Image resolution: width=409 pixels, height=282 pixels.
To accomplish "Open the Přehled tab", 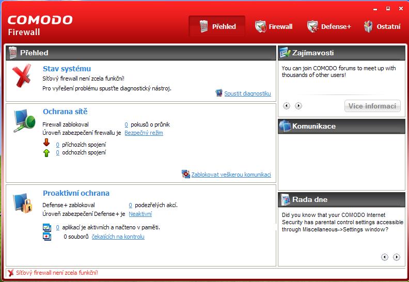I will (x=217, y=26).
